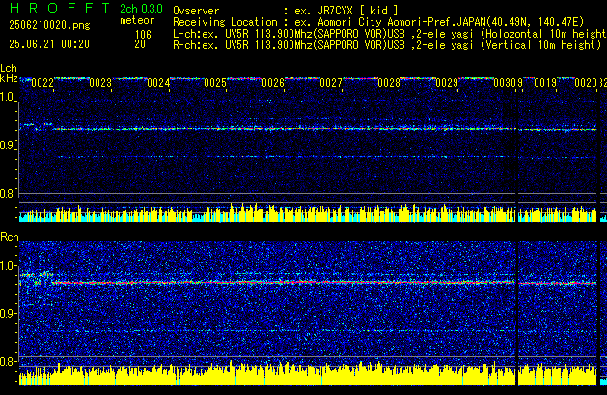This screenshot has height=395, width=607.
Task: Click the '1.0' frequency label on Lch axis
Action: 8,97
